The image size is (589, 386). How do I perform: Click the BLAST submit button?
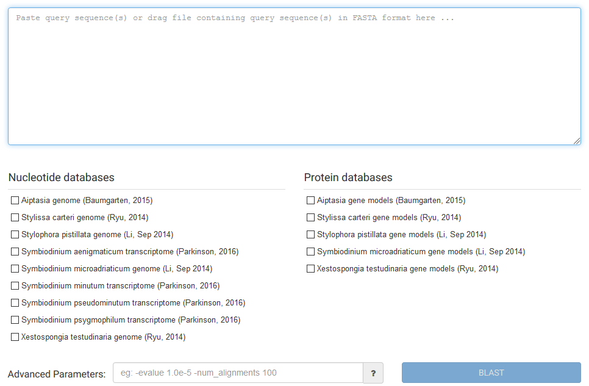coord(491,373)
